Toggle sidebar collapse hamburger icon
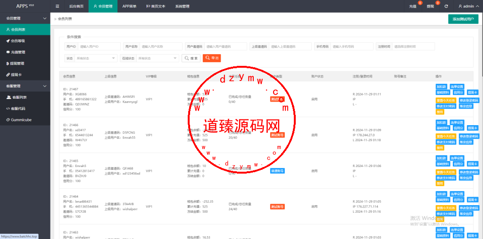 click(57, 6)
